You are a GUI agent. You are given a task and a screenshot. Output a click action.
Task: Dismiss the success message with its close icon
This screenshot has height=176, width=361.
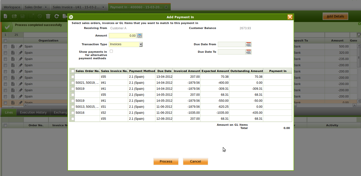coord(359,24)
